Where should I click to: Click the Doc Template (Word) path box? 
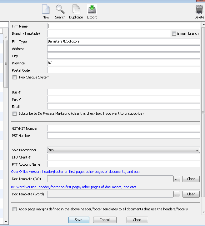[110, 194]
